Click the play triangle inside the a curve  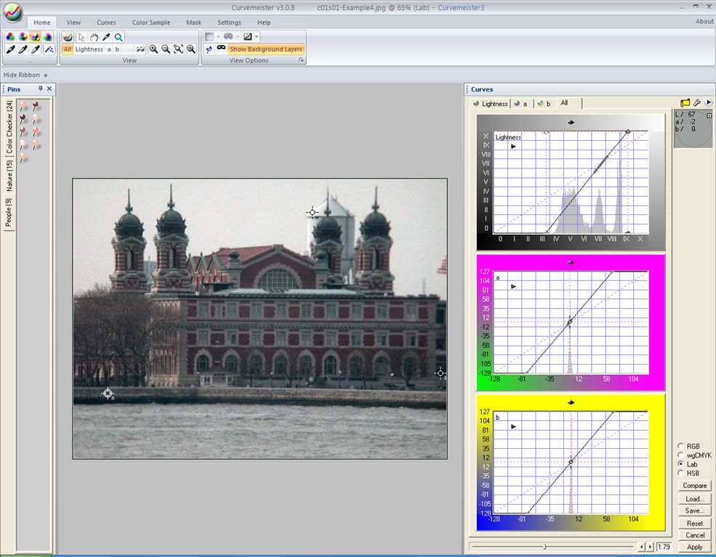(513, 286)
